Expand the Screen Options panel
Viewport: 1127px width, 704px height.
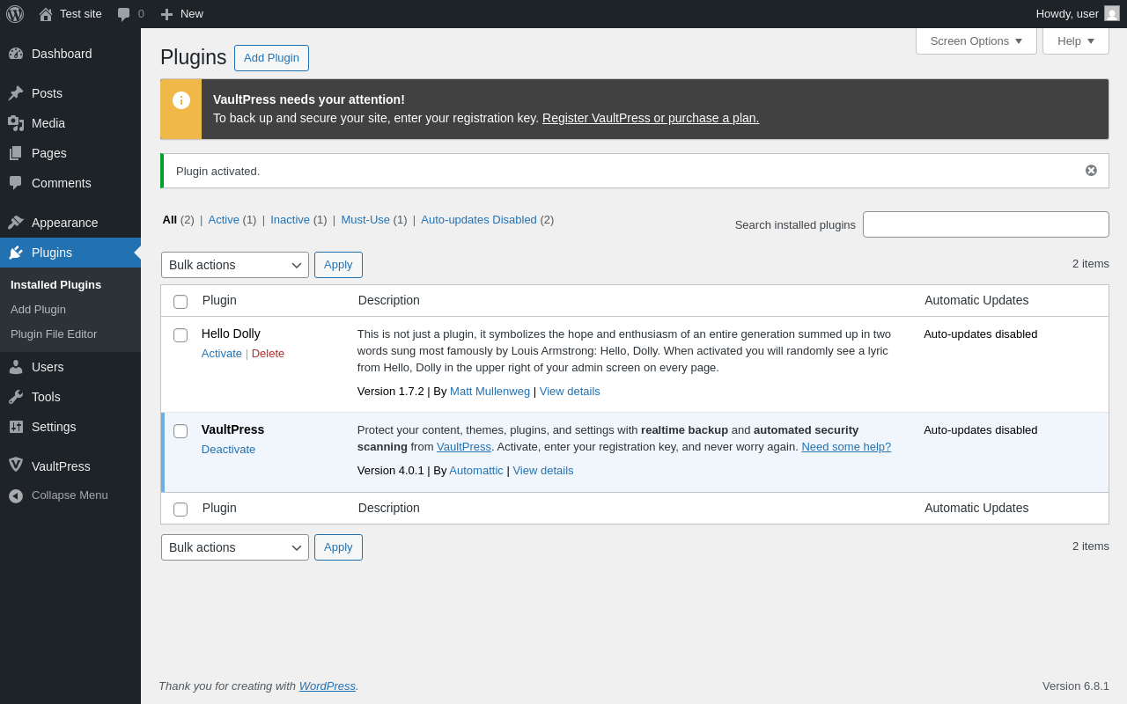[976, 40]
